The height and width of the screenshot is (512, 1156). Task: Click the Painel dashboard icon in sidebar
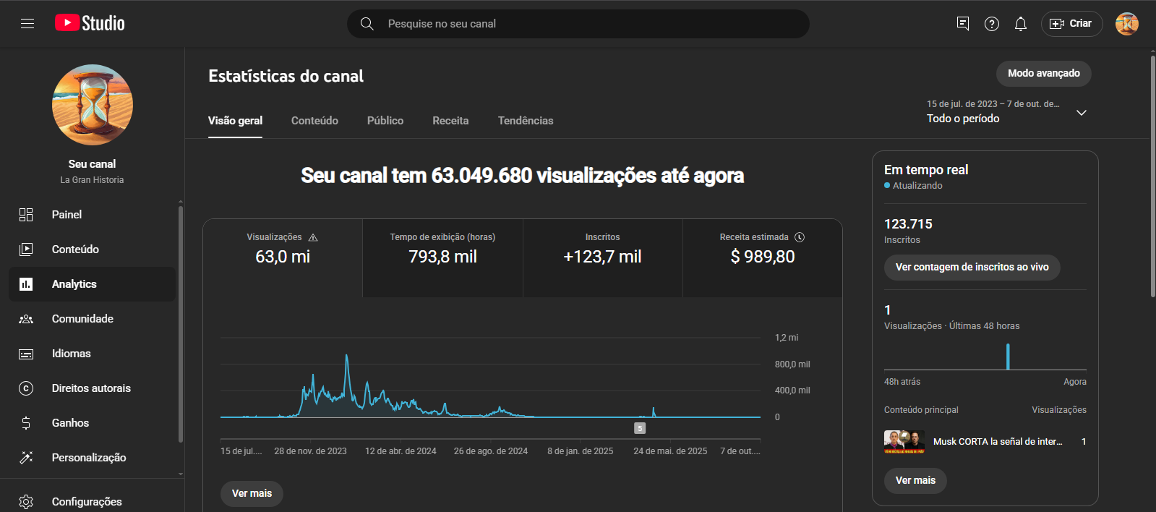pyautogui.click(x=26, y=215)
